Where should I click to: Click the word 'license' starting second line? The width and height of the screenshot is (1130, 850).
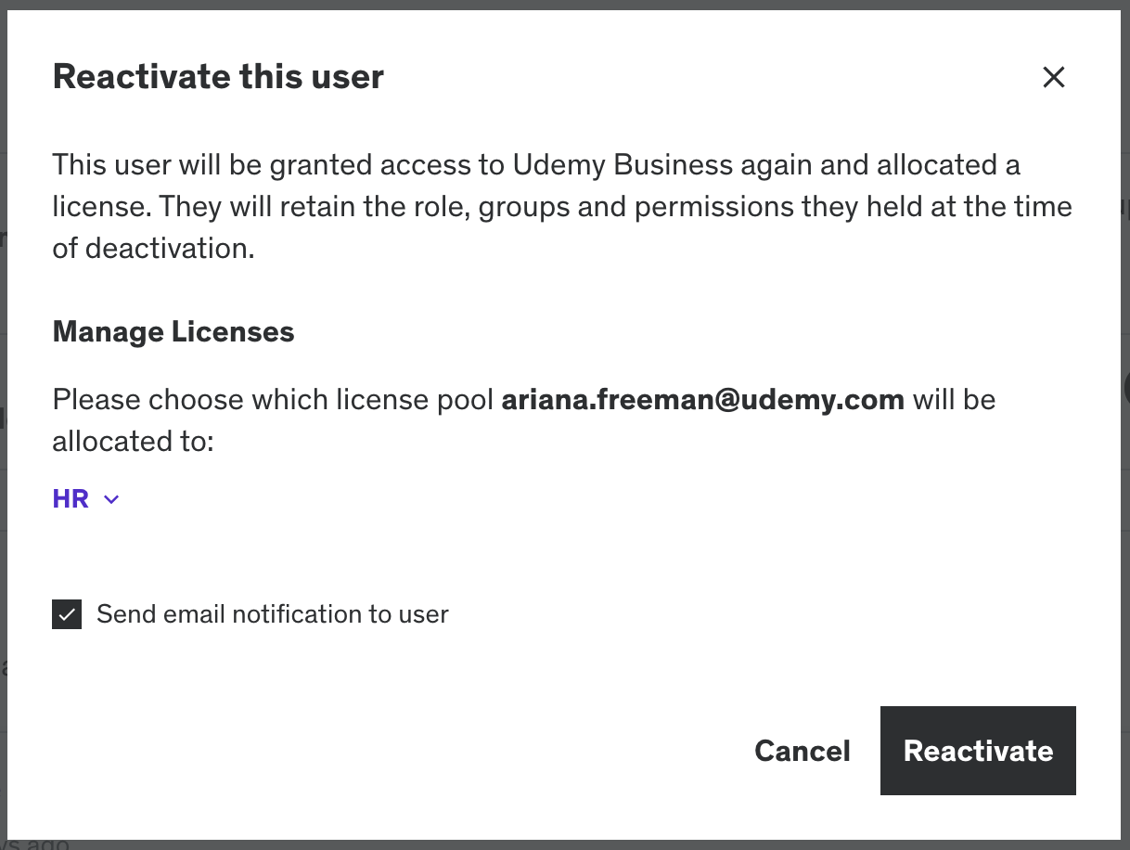[x=98, y=206]
